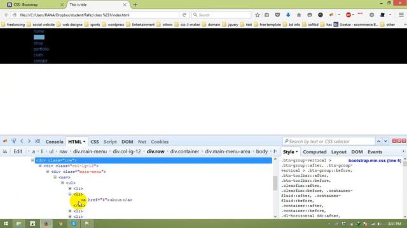Bookmark this page with the star icon
Viewport: 407px width, 228px height.
tap(257, 15)
